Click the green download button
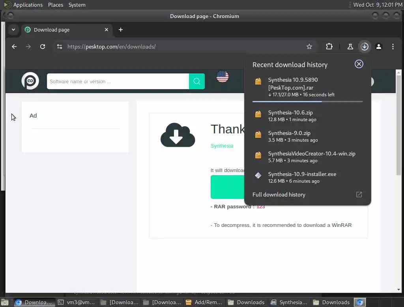 pos(228,187)
